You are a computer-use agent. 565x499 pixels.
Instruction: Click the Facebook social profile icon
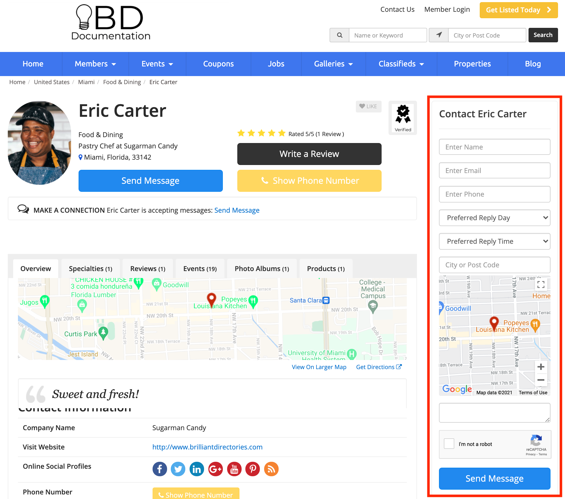(160, 469)
